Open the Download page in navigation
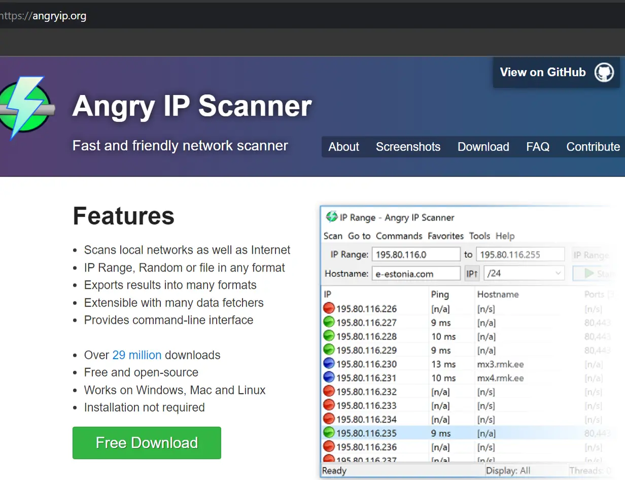Screen dimensions: 625x480 pos(483,147)
